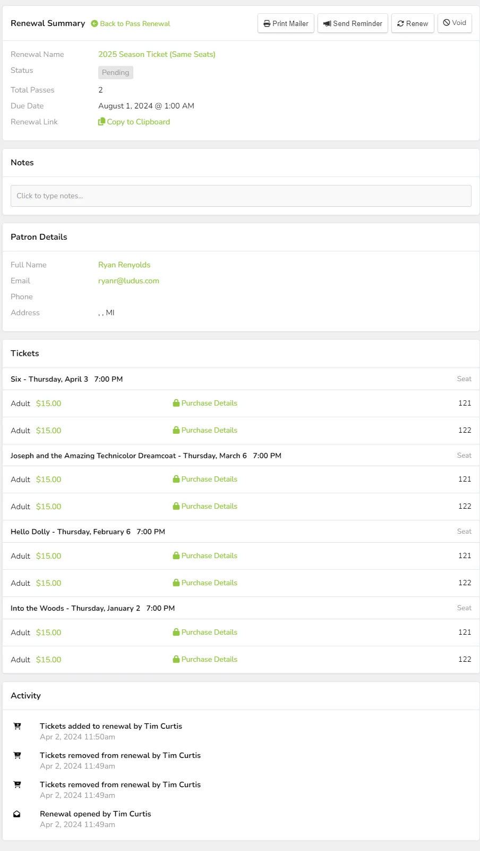480x851 pixels.
Task: Open Purchase Details for Six seat 122
Action: coord(209,431)
